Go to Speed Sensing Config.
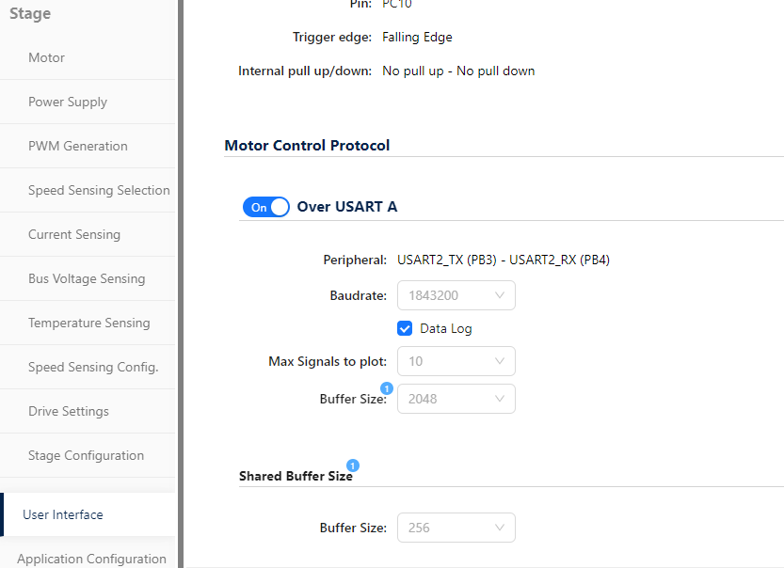This screenshot has width=784, height=568. click(93, 367)
